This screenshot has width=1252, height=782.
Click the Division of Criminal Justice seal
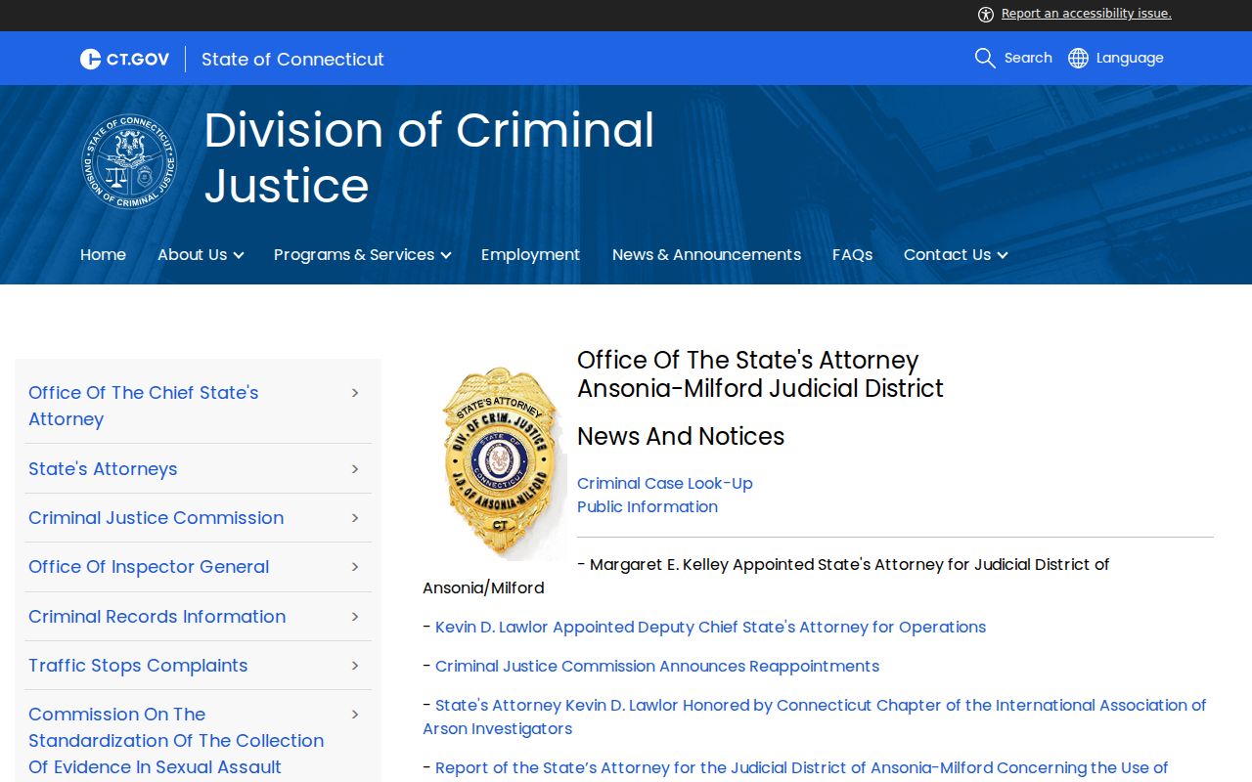(x=129, y=161)
